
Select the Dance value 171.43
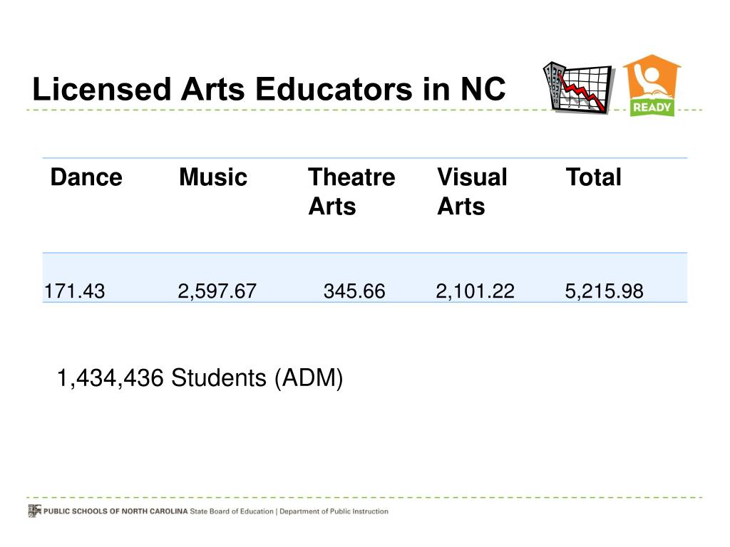click(x=74, y=291)
